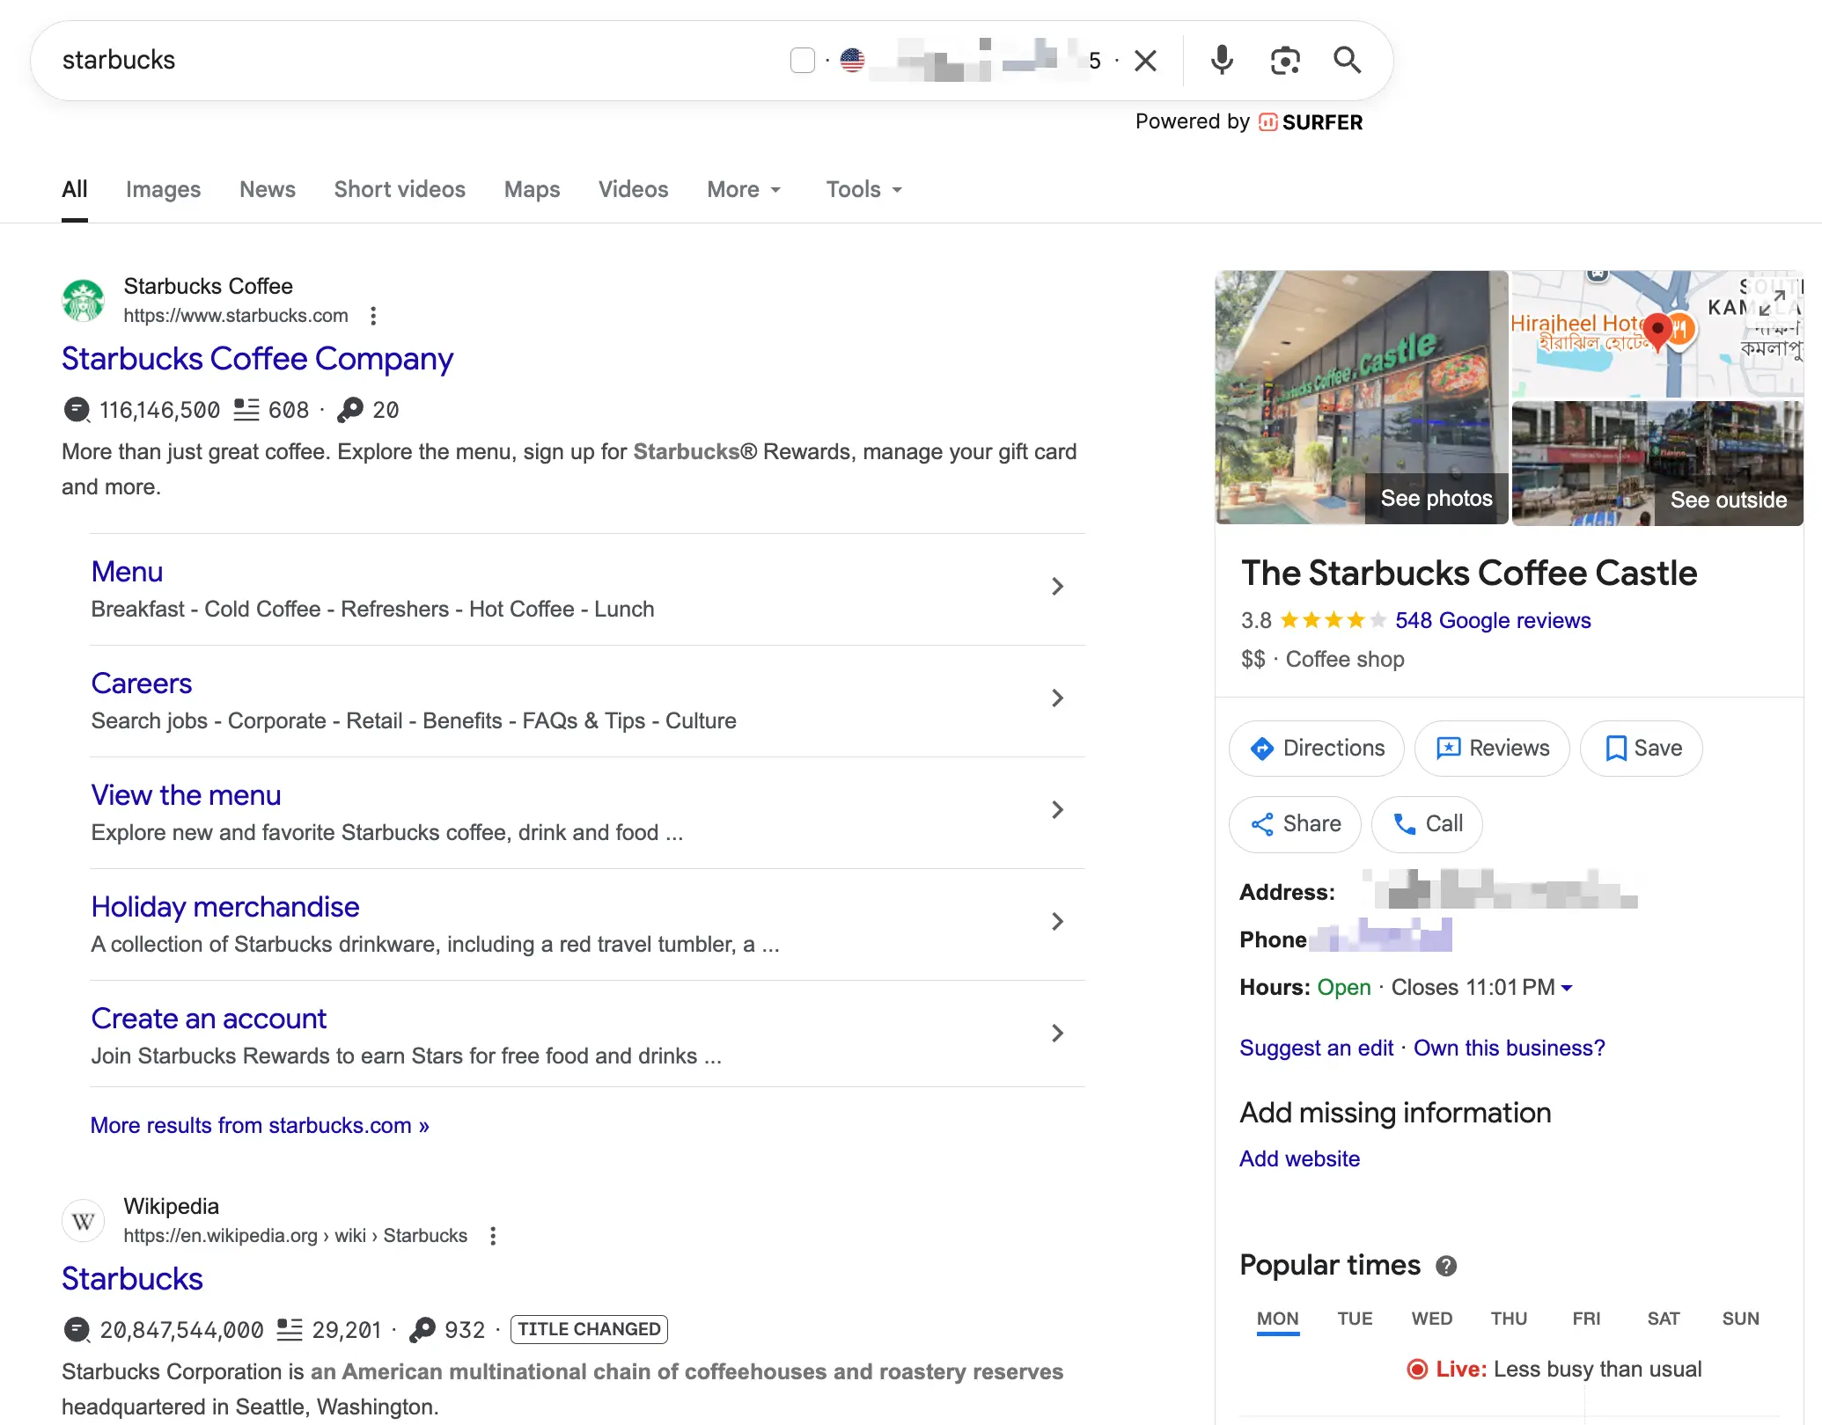
Task: Select TUE in the Popular times days
Action: pyautogui.click(x=1355, y=1319)
